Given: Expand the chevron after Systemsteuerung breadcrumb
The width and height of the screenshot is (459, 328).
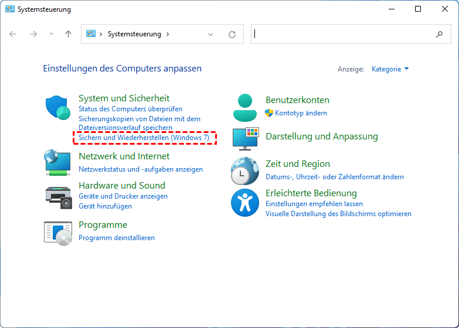Looking at the screenshot, I should point(167,34).
